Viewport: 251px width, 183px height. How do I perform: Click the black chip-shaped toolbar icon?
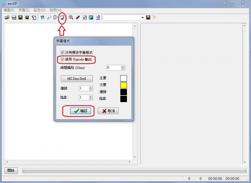pyautogui.click(x=27, y=17)
